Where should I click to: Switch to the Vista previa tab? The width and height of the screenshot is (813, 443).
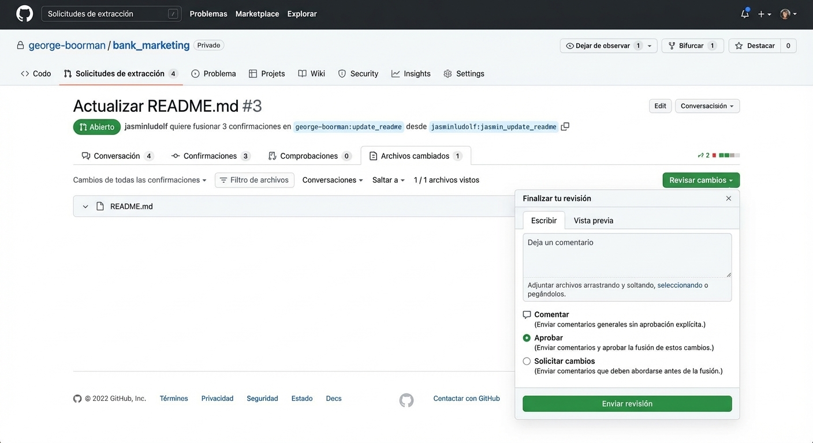[594, 220]
